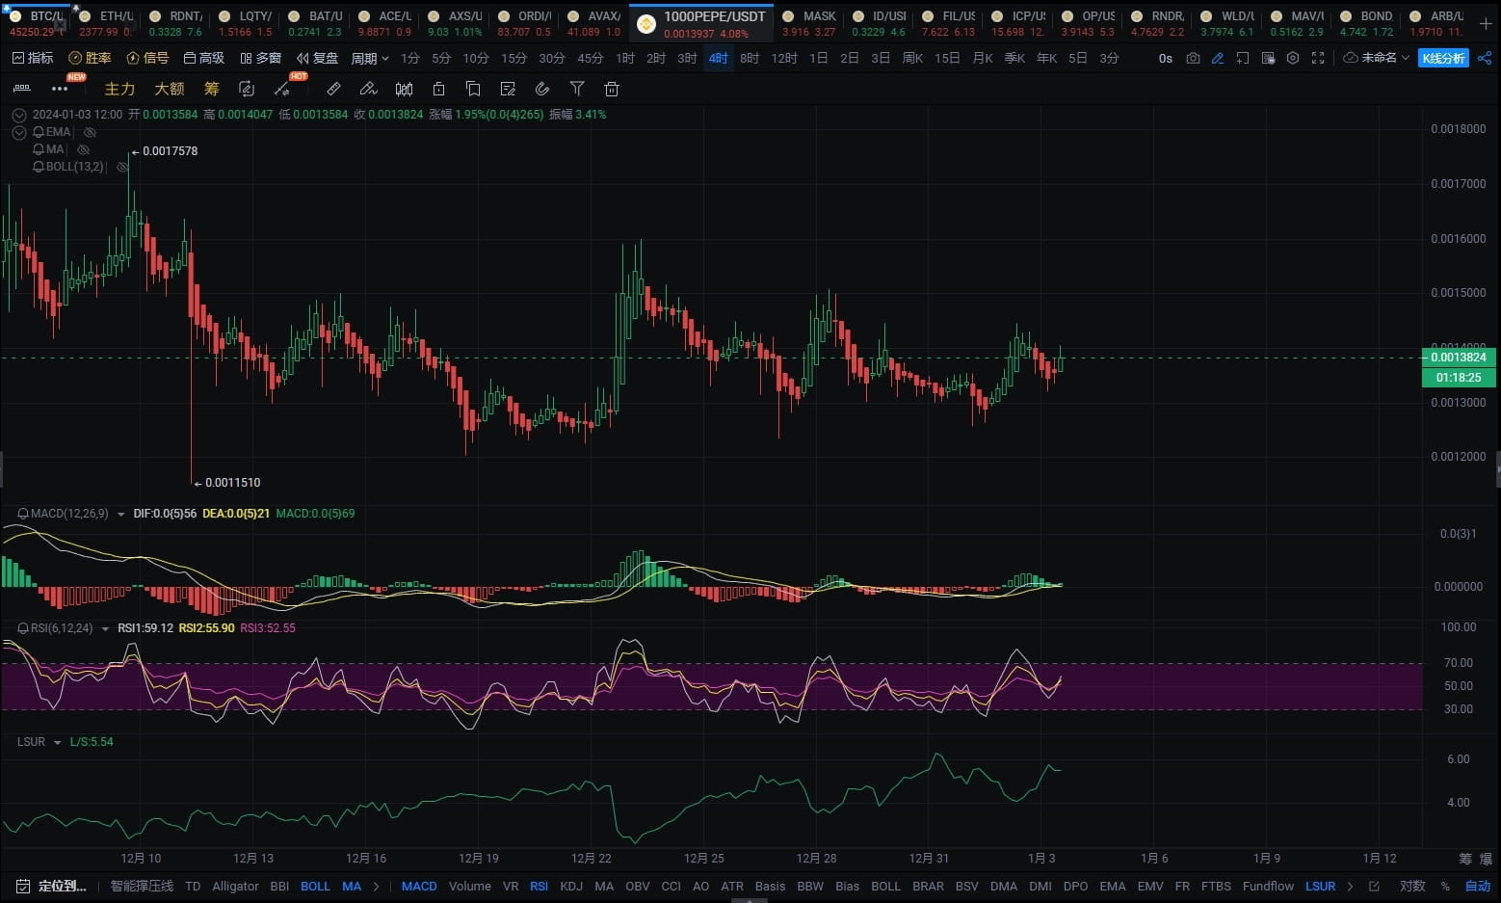Enter fullscreen chart mode
The width and height of the screenshot is (1501, 903).
pos(1318,59)
